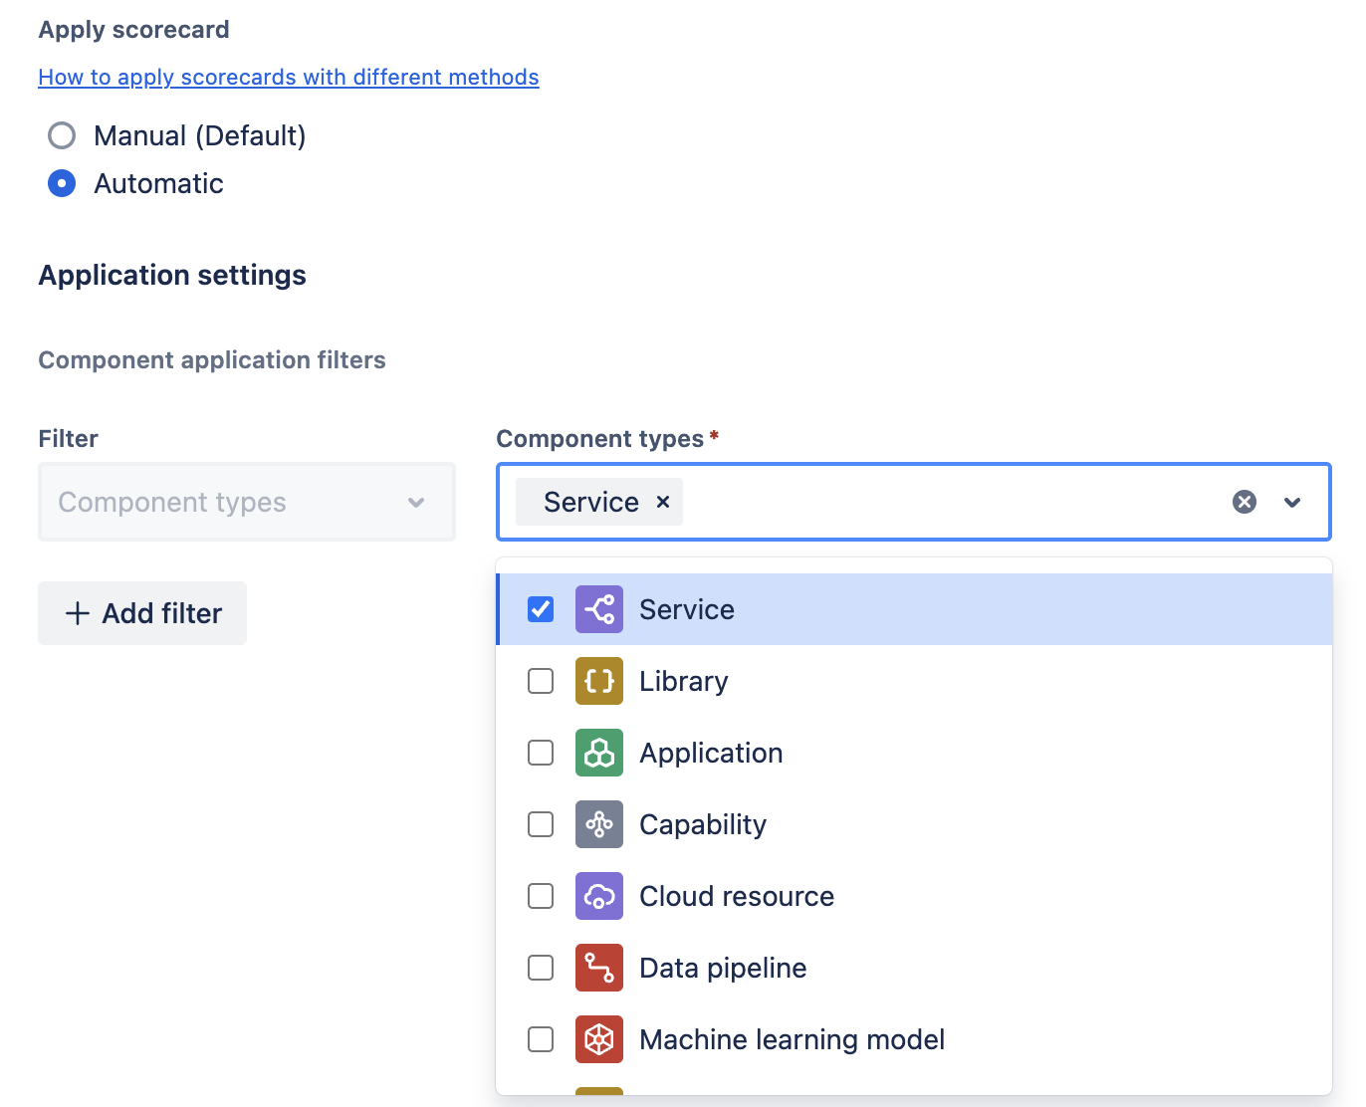
Task: Collapse the Component types dropdown chevron
Action: pyautogui.click(x=1292, y=502)
